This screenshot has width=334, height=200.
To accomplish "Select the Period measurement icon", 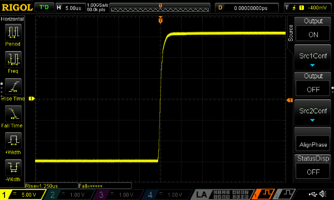I will 13,32.
